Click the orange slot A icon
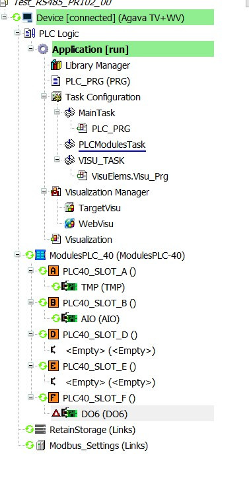Screen dimensions: 249x478 (53, 271)
